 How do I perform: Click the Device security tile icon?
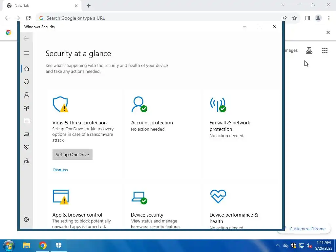pyautogui.click(x=139, y=198)
